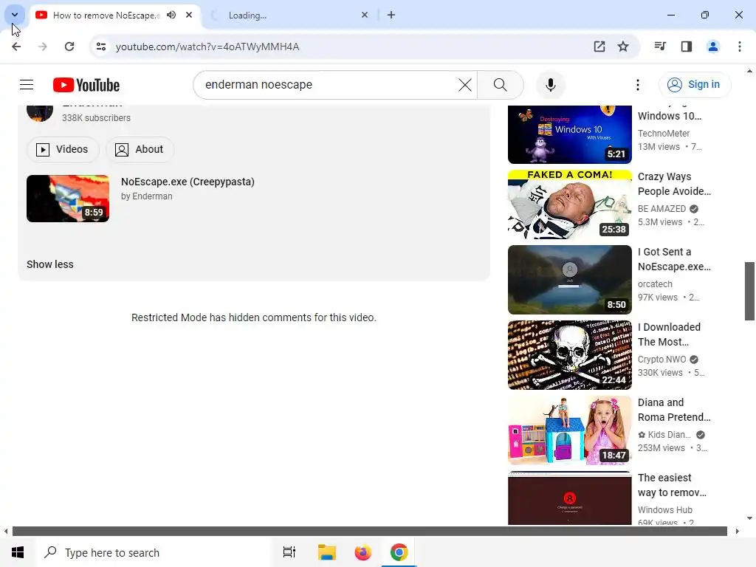This screenshot has width=756, height=567.
Task: Open the NoEscape.exe (Creepypasta) thumbnail
Action: [x=68, y=199]
